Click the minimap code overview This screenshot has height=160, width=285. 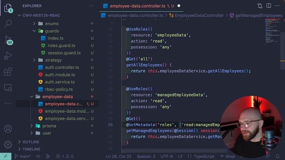(273, 31)
